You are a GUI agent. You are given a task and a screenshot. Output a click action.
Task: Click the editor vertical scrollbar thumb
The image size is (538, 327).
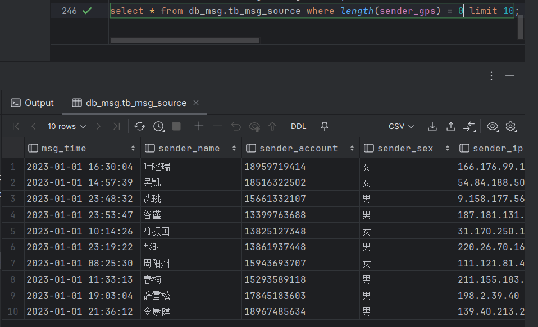click(521, 27)
